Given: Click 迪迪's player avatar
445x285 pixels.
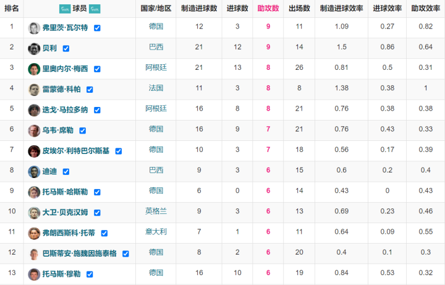Looking at the screenshot, I should tap(34, 171).
